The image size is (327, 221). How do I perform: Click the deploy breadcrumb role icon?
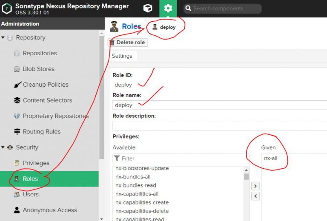pos(155,27)
